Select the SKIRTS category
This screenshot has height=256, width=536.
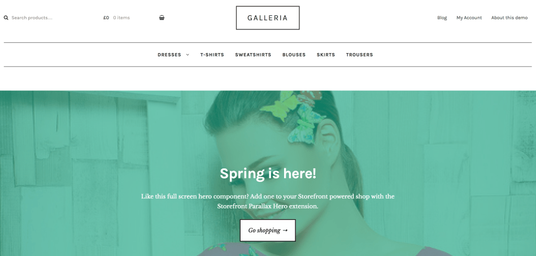coord(326,55)
